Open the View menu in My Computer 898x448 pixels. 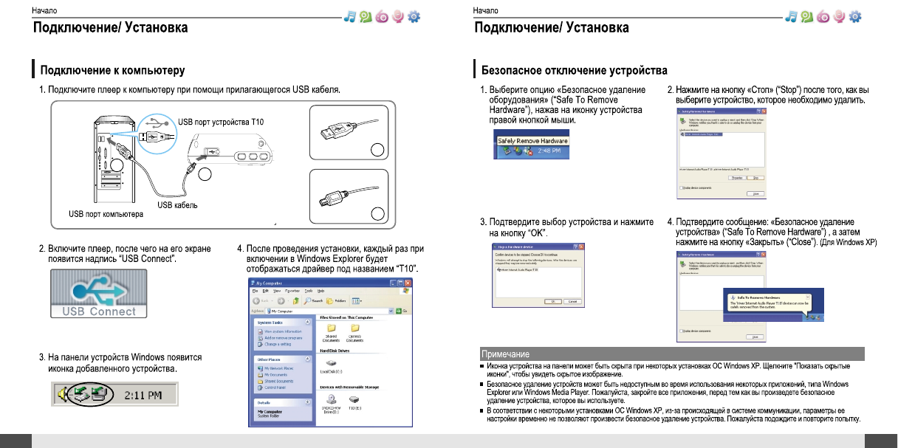pyautogui.click(x=277, y=291)
